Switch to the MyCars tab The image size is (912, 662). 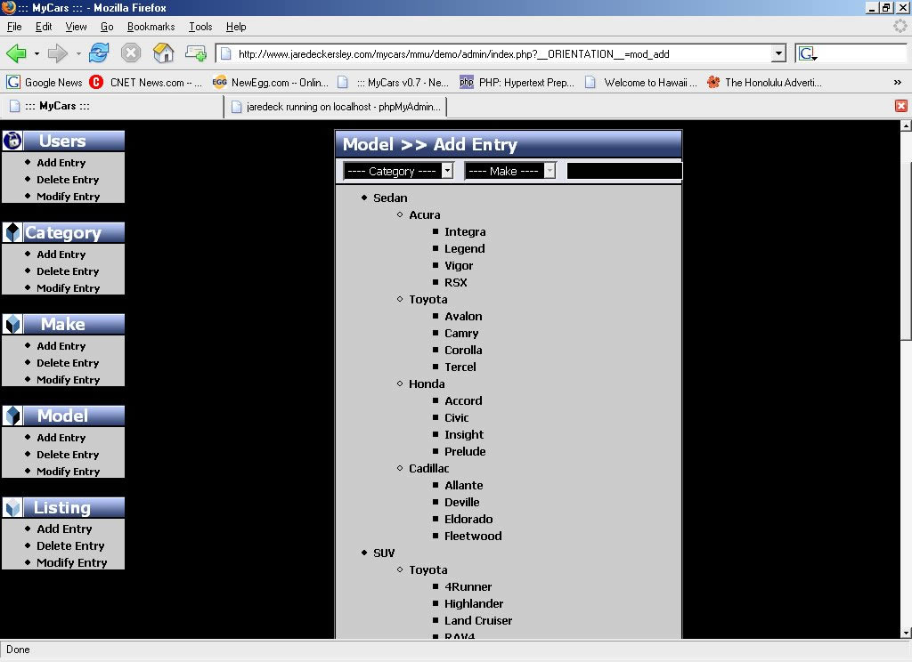click(x=112, y=107)
